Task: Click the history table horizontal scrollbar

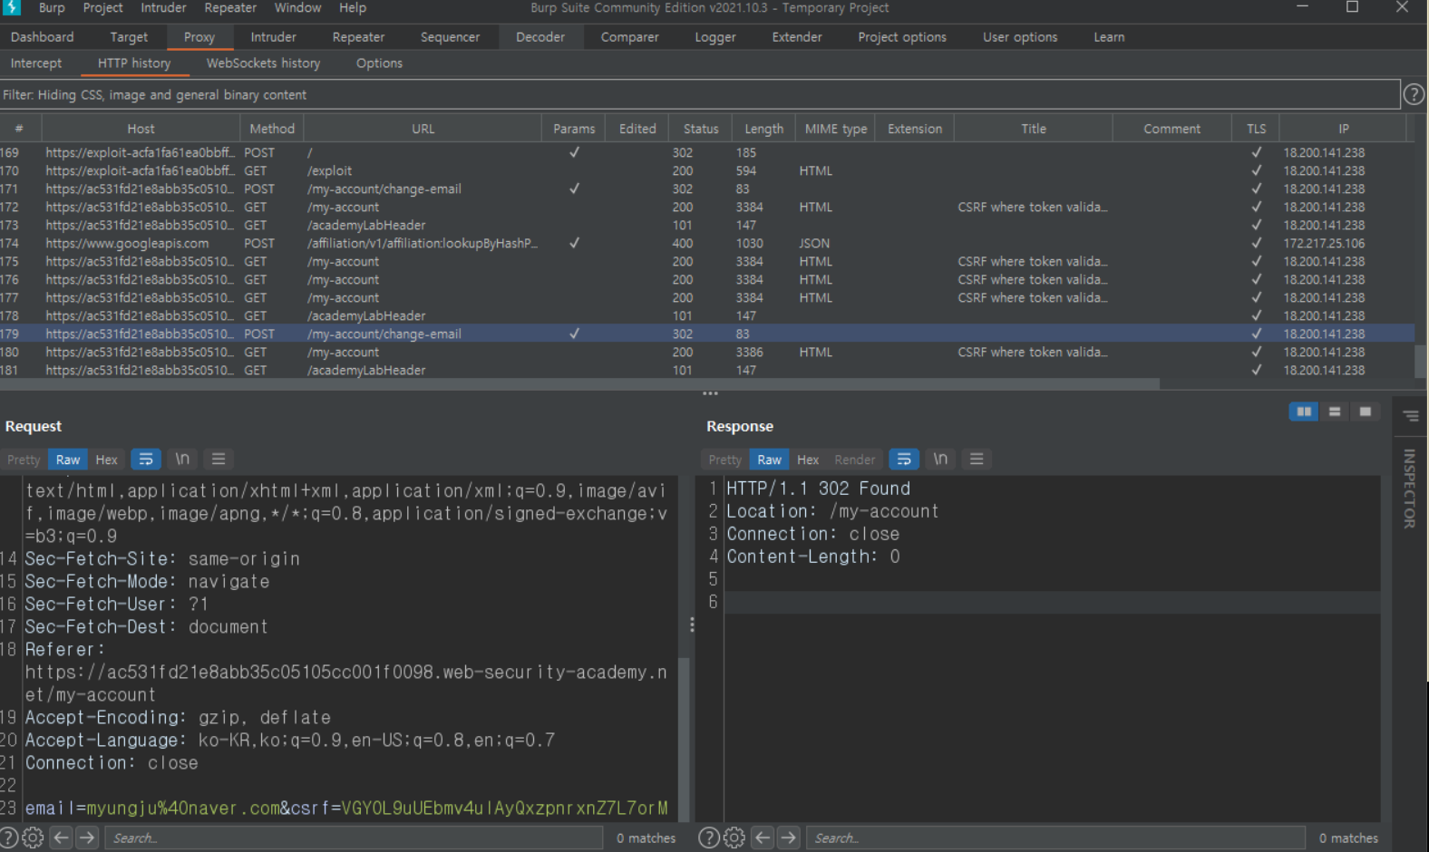Action: [580, 383]
